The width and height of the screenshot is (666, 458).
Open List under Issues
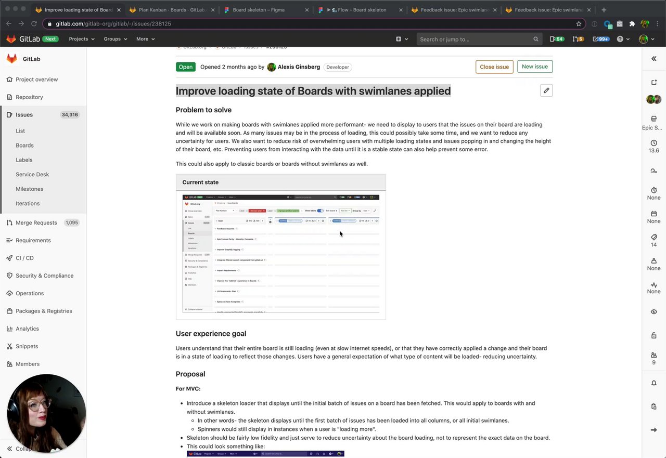(20, 131)
